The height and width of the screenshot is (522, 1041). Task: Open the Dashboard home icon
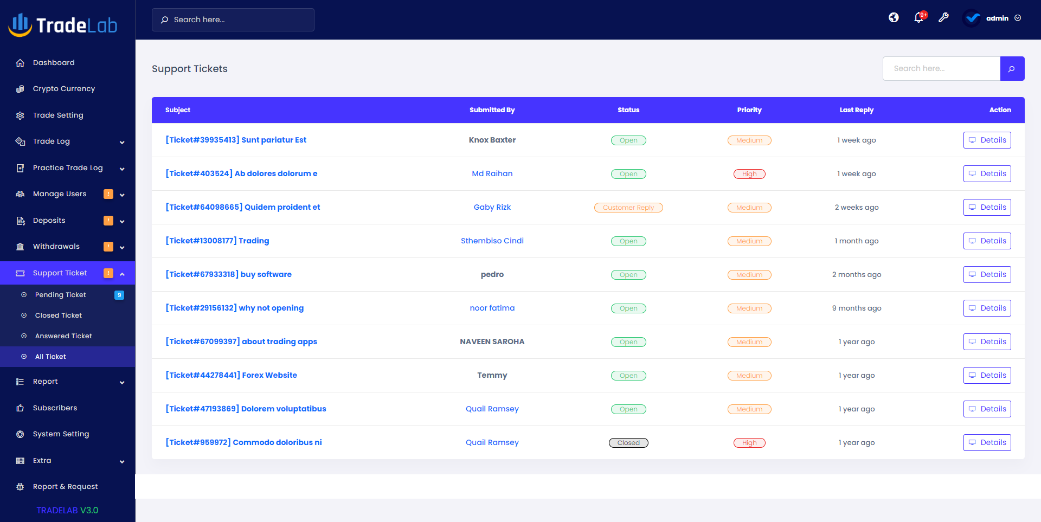coord(20,62)
